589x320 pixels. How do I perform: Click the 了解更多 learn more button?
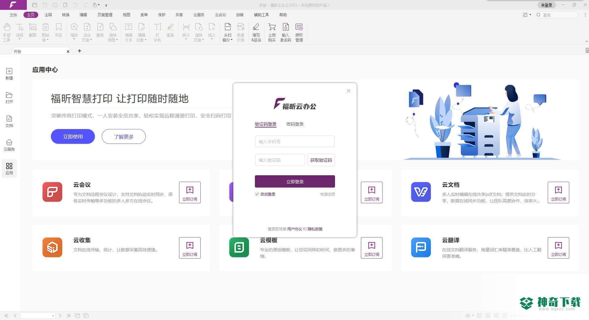[x=124, y=136]
